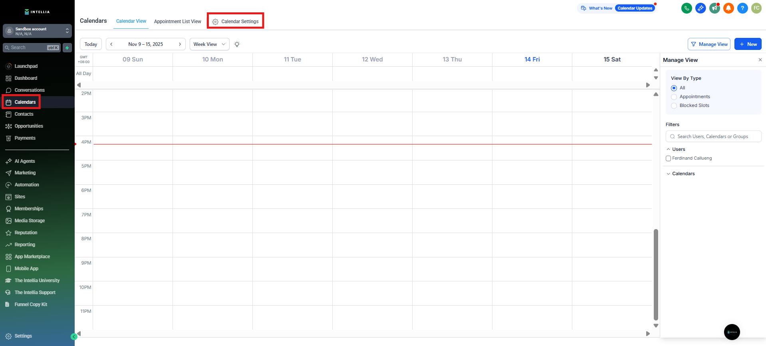The width and height of the screenshot is (766, 346).
Task: Click the bottom scrollbar left arrow
Action: 79,334
